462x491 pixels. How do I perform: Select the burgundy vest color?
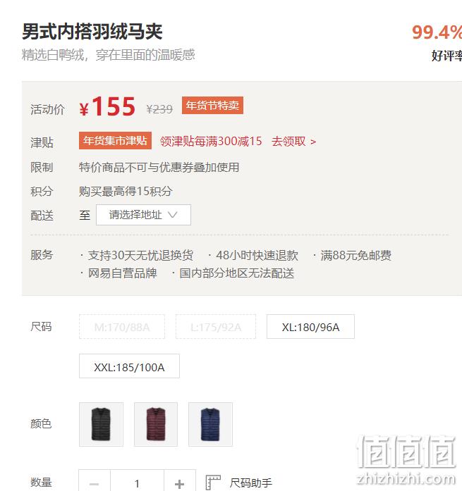click(156, 424)
